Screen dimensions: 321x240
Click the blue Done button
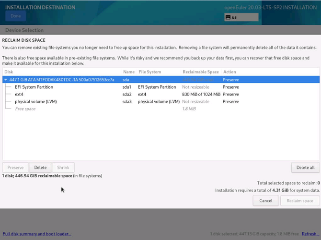(15, 16)
